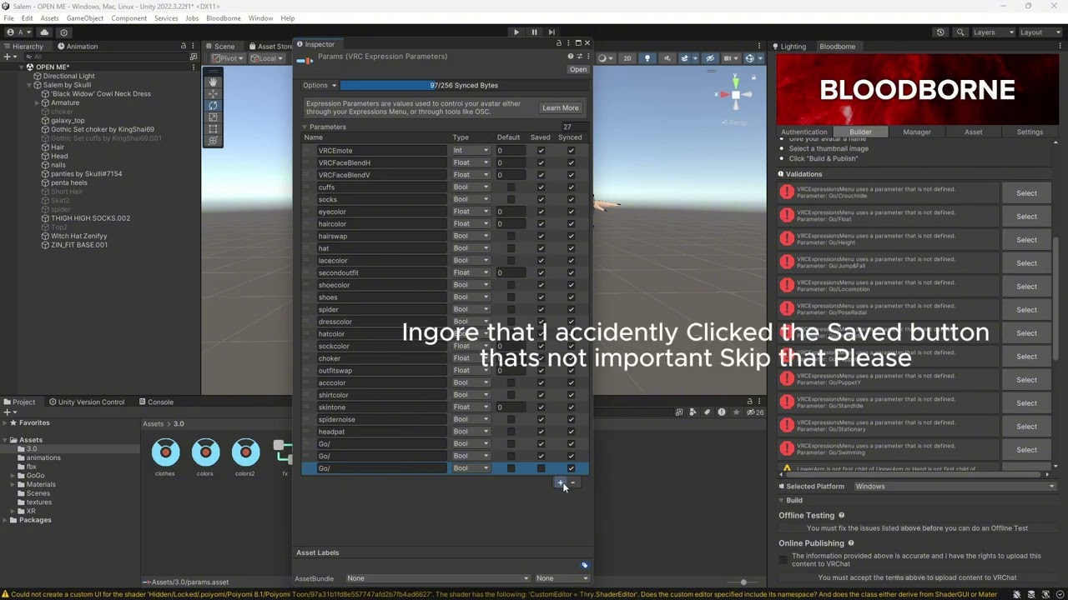Open the Bloodborne menu
This screenshot has width=1068, height=600.
pos(223,18)
